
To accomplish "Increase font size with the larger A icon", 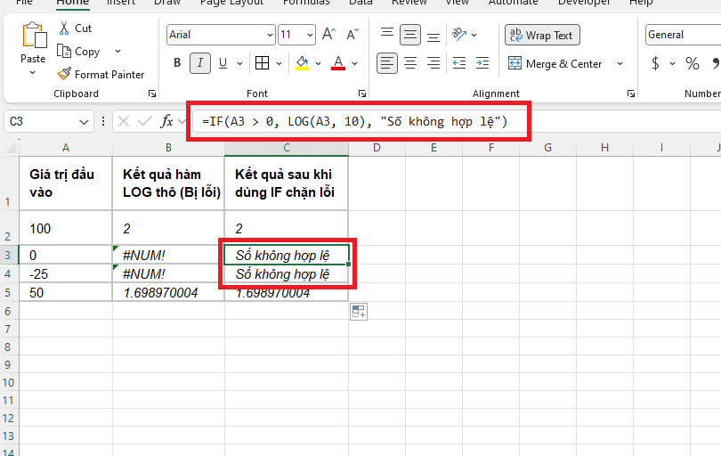I will pos(328,34).
